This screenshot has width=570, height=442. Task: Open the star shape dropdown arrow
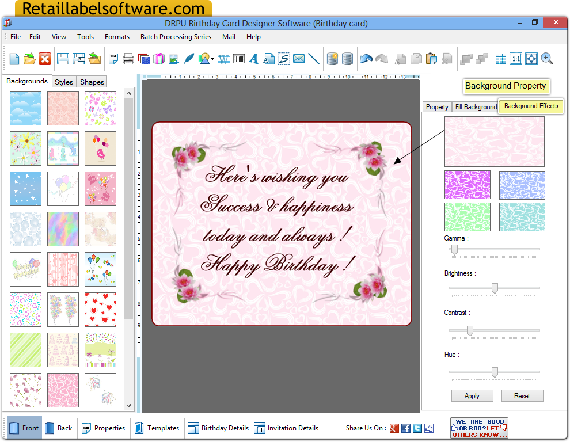213,59
